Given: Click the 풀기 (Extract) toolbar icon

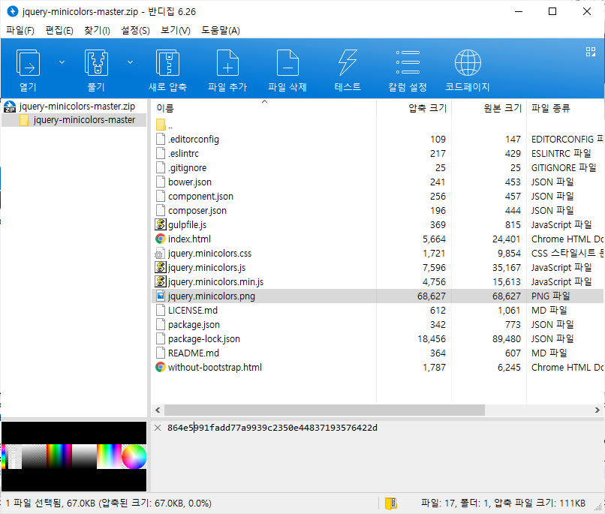Looking at the screenshot, I should tap(96, 62).
